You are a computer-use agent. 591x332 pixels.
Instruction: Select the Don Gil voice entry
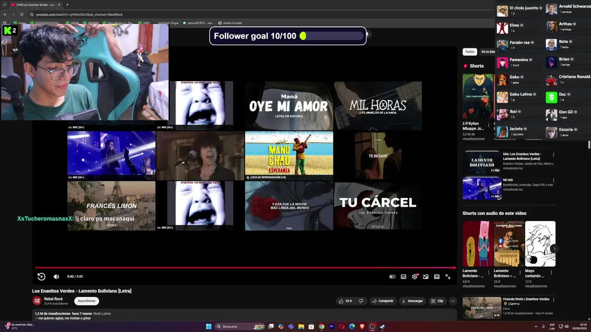point(568,114)
